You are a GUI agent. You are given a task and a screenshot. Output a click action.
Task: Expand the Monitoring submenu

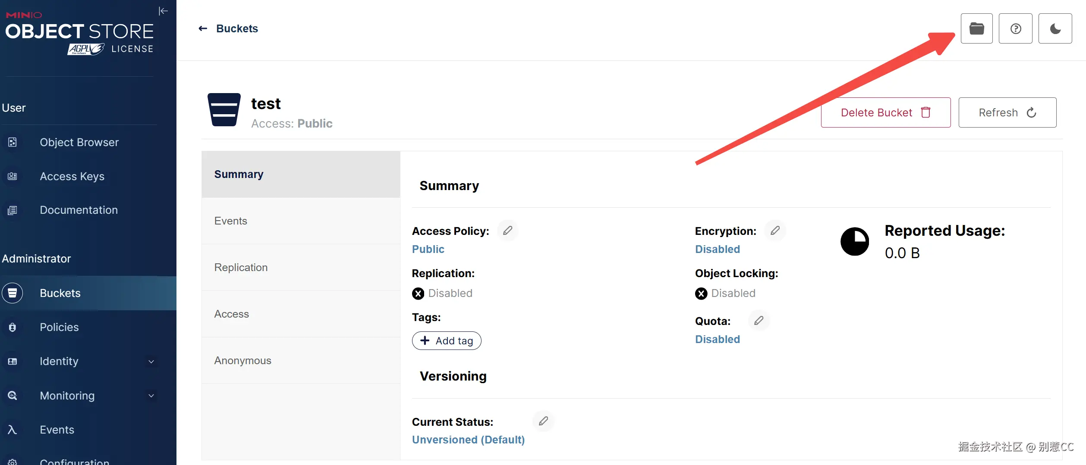151,396
